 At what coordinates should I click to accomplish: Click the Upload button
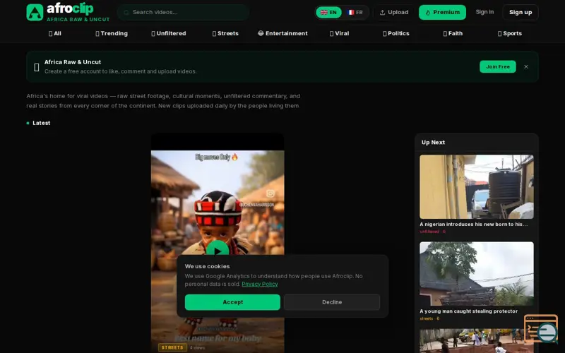point(394,12)
